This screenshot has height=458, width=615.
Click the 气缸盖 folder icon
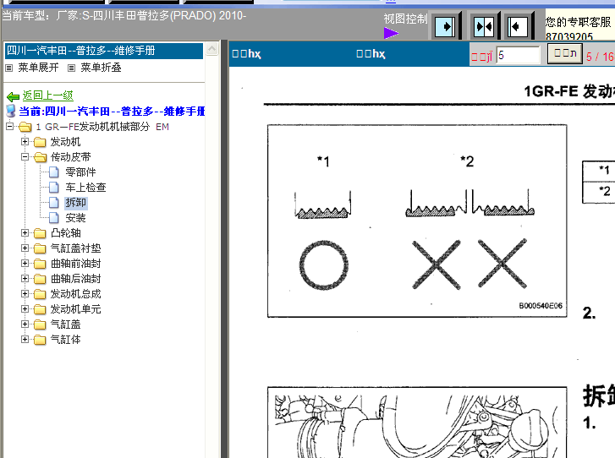pos(40,324)
